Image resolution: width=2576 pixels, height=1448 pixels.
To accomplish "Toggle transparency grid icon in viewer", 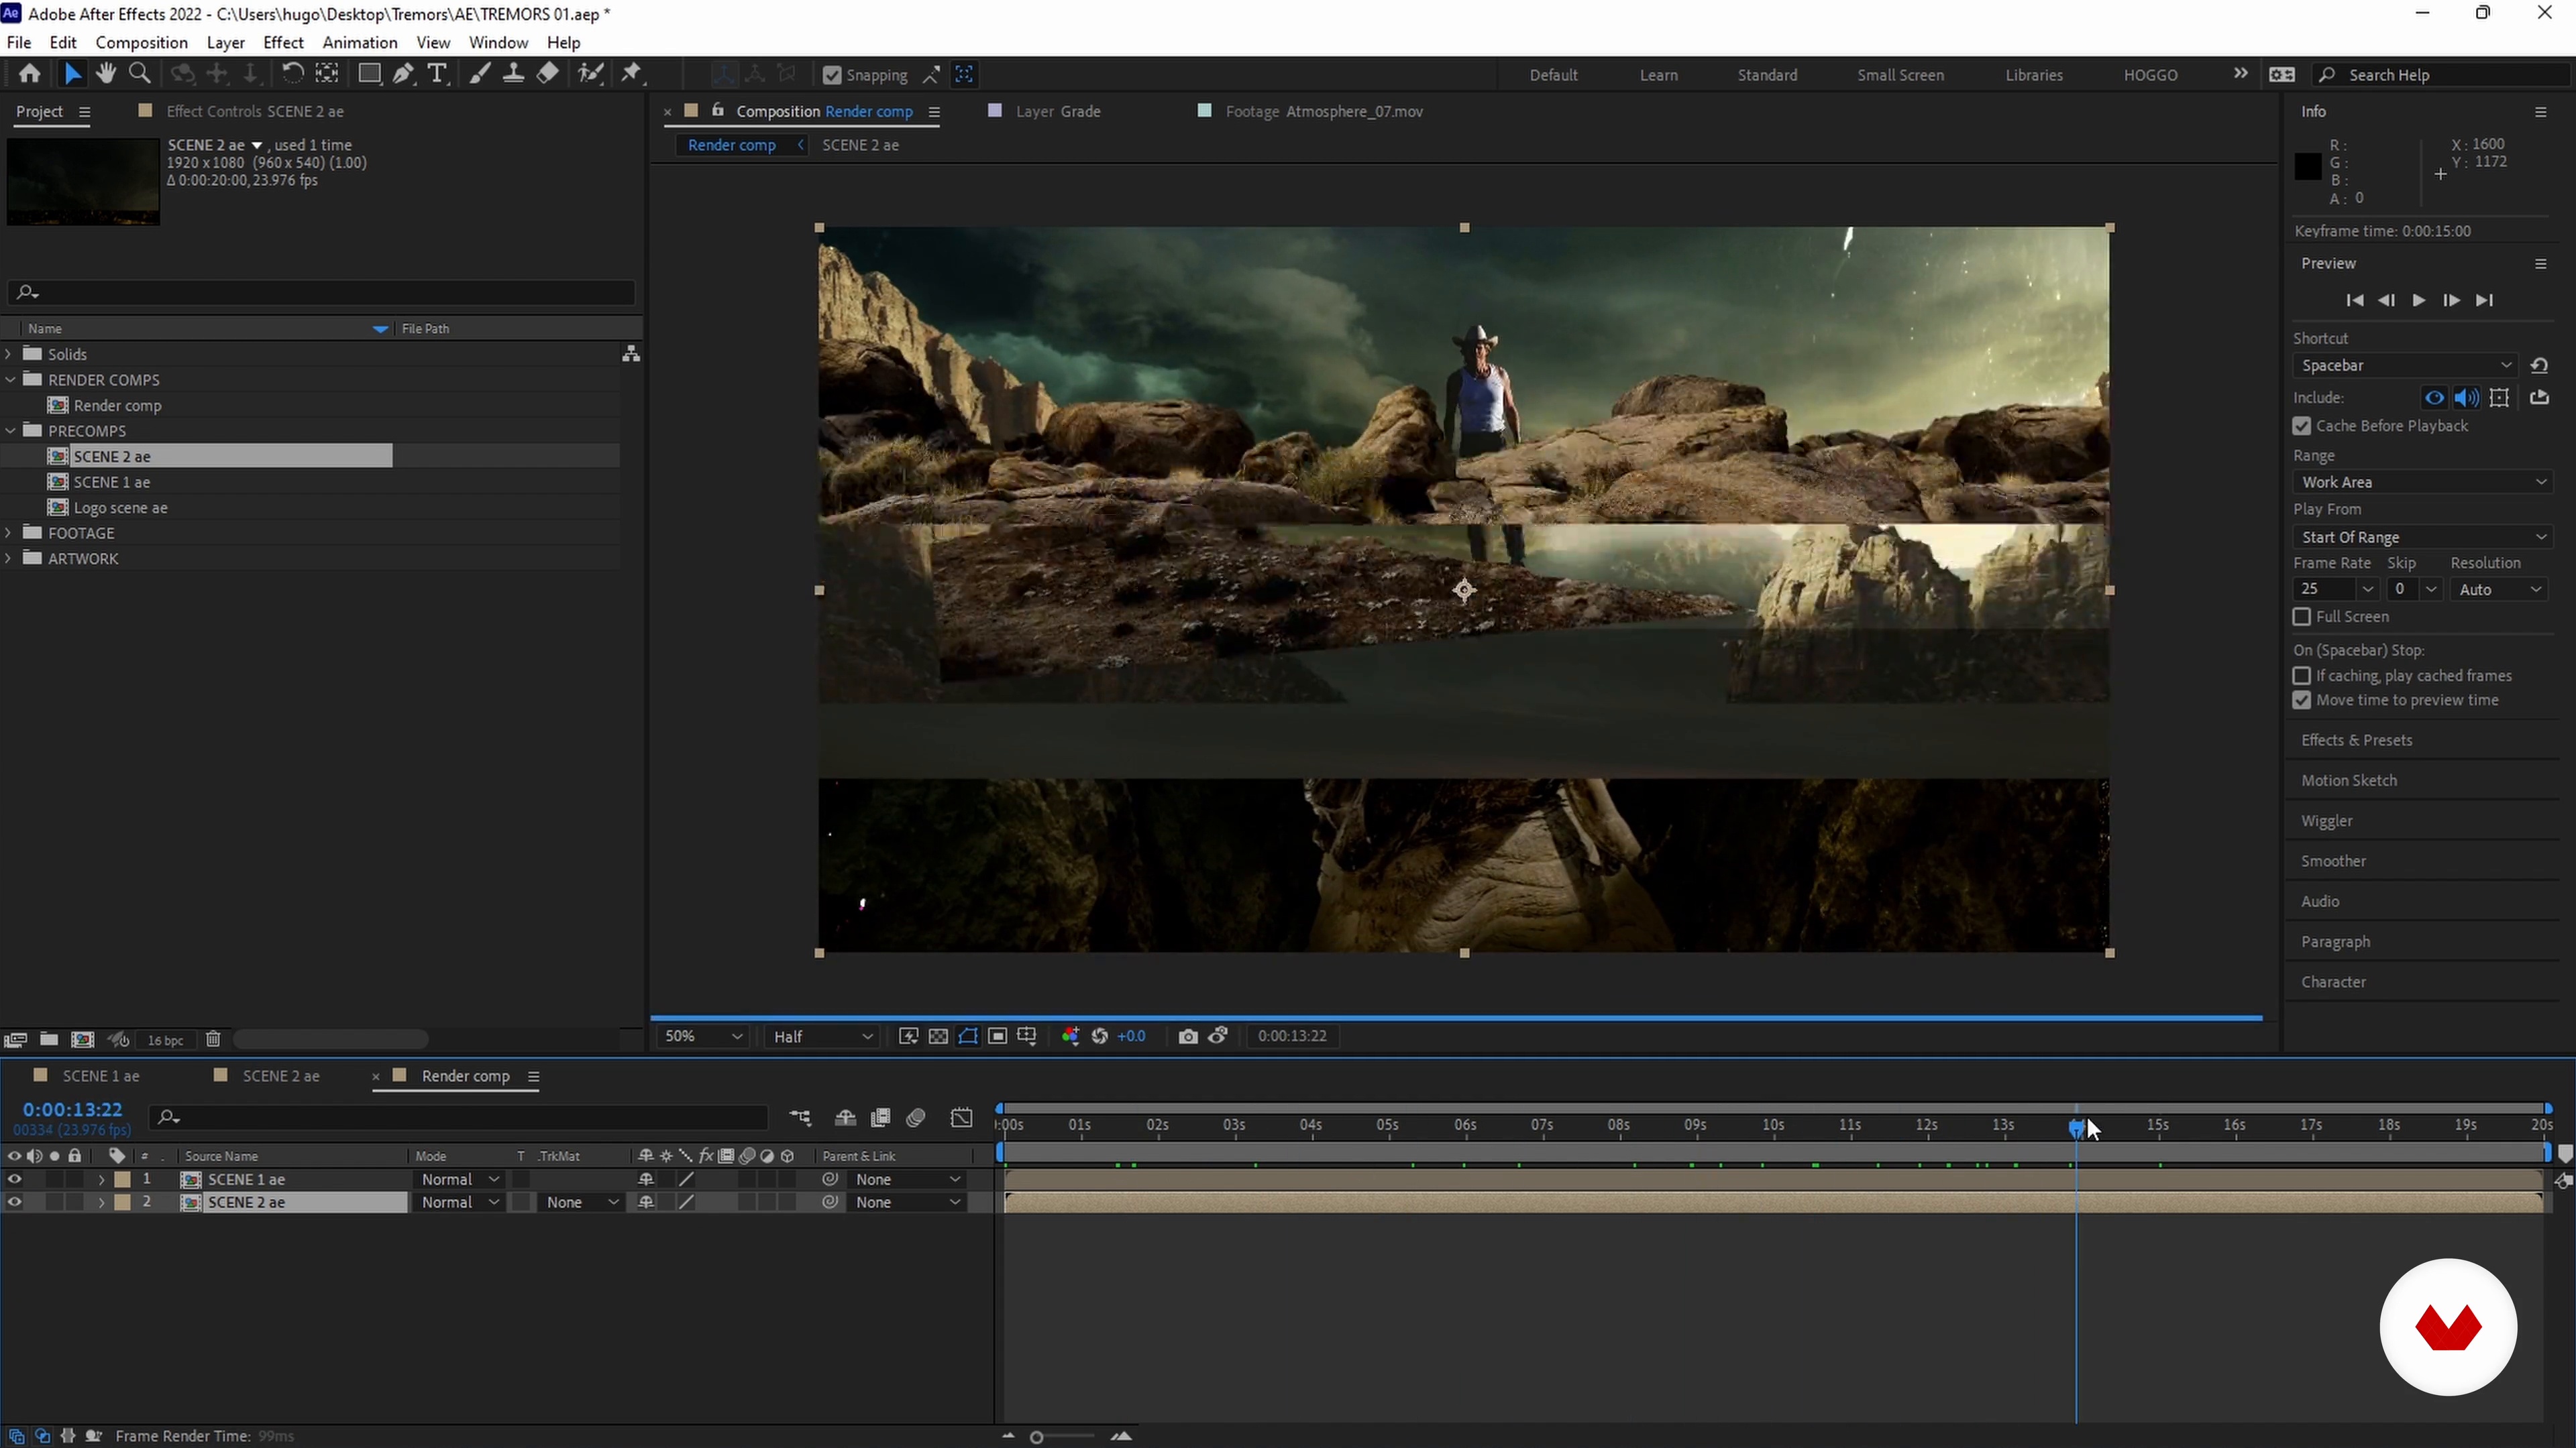I will (x=938, y=1036).
